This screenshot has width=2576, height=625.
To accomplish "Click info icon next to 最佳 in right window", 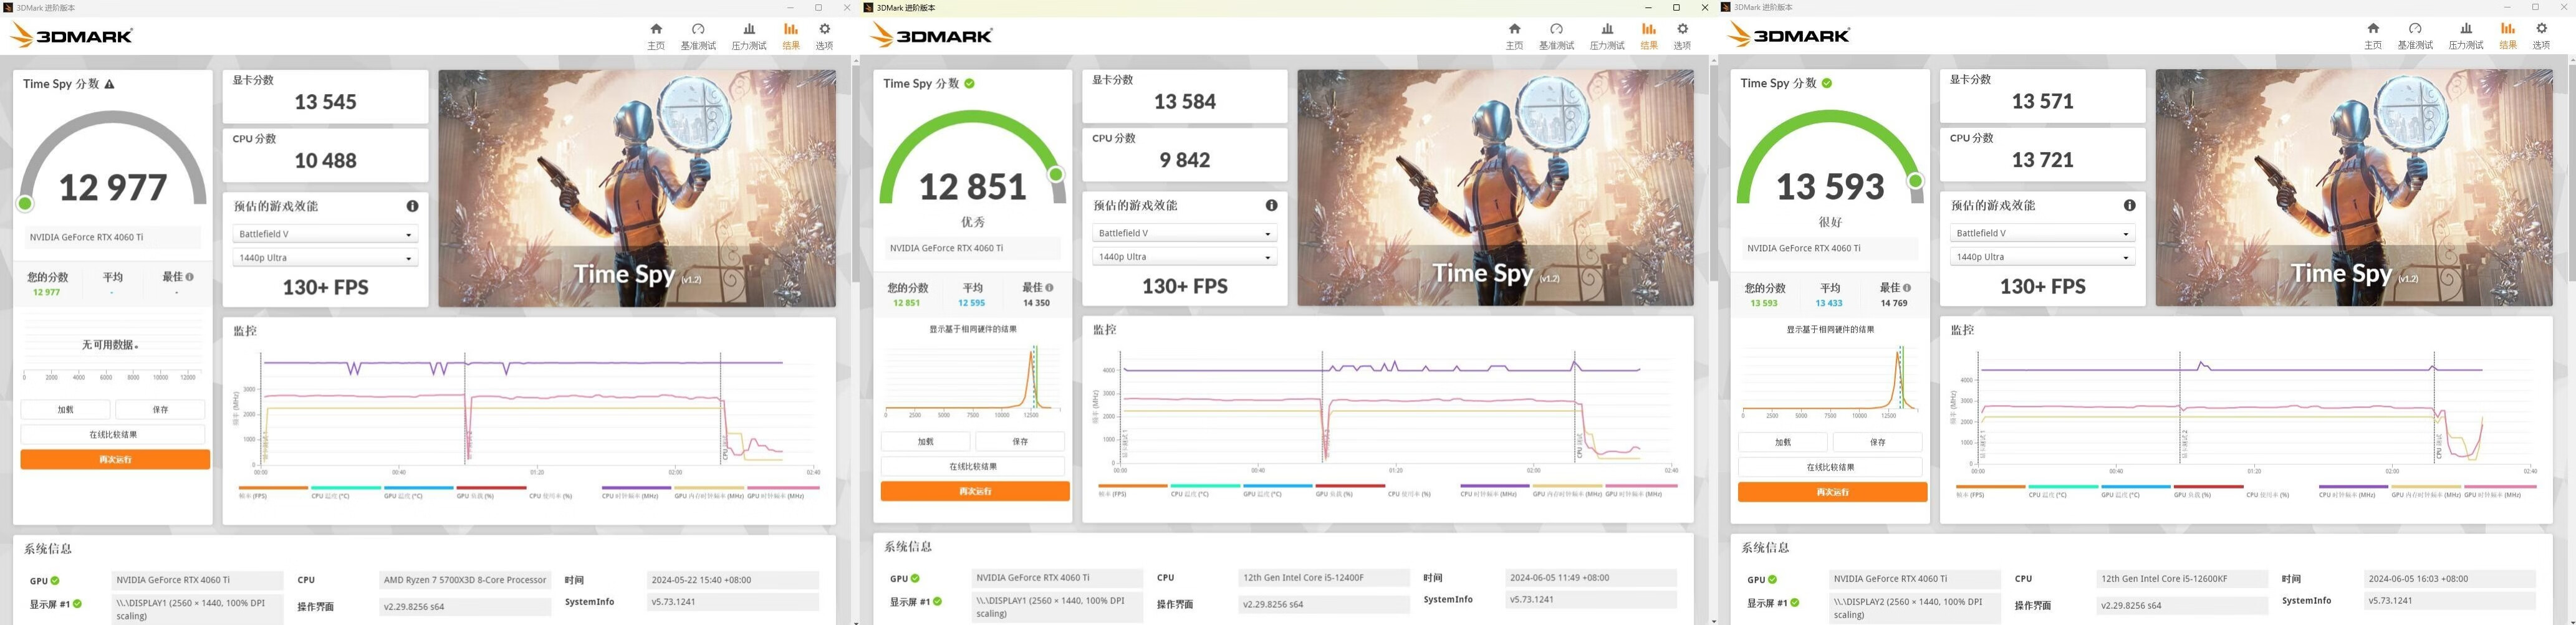I will 1907,288.
